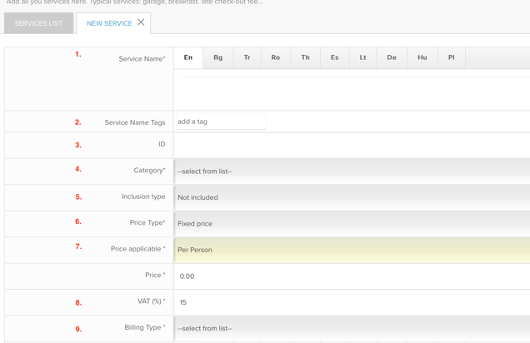The width and height of the screenshot is (530, 343).
Task: Click the 'ID' label
Action: pyautogui.click(x=162, y=144)
